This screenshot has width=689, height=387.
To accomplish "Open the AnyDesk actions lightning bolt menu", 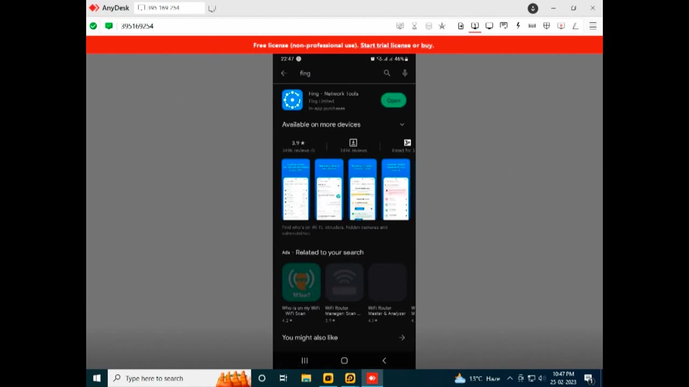I will [x=518, y=26].
